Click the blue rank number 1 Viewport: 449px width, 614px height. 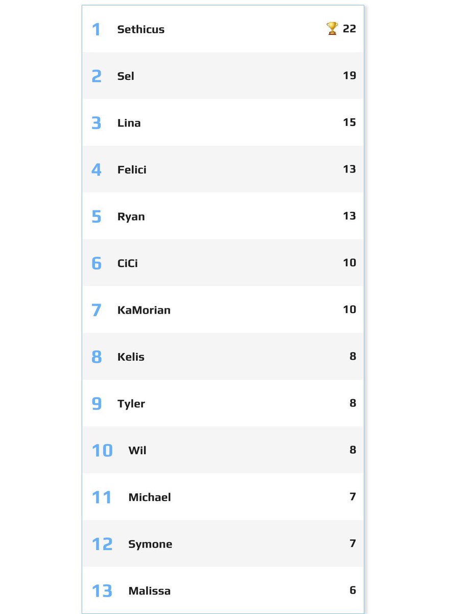96,29
